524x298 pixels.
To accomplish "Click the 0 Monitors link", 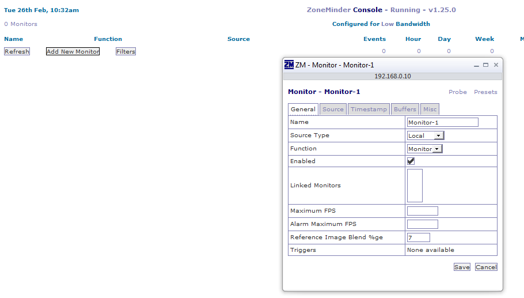I will tap(21, 24).
